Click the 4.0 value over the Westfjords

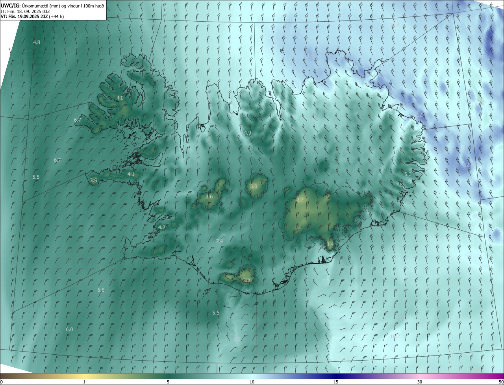[120, 98]
